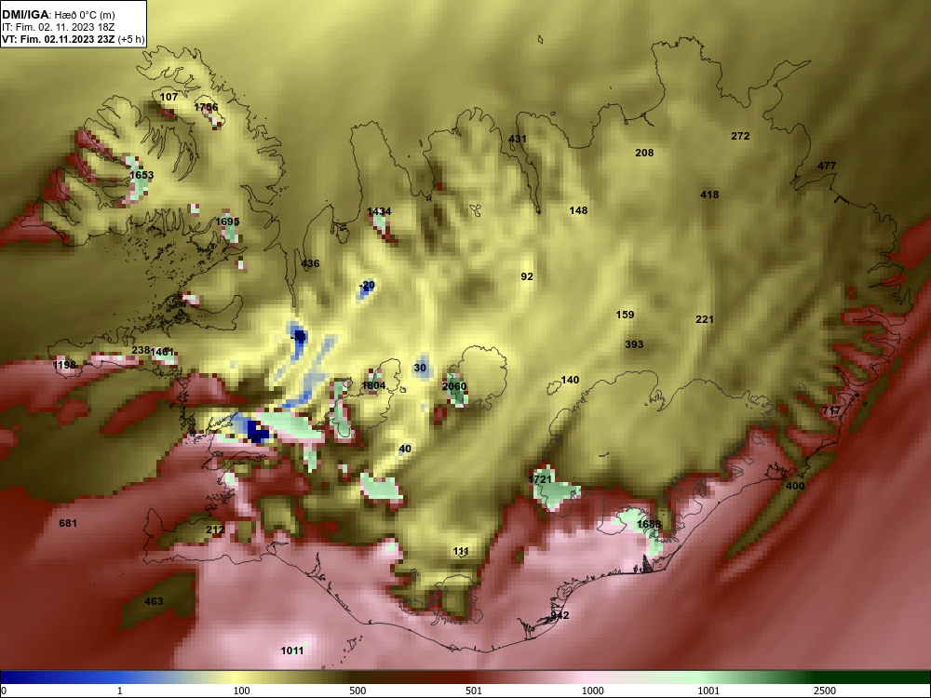Click the map value 418
The image size is (931, 698).
pyautogui.click(x=708, y=195)
